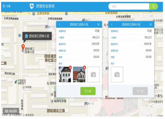Click the green search magnifier button
The image size is (165, 119).
point(153,6)
